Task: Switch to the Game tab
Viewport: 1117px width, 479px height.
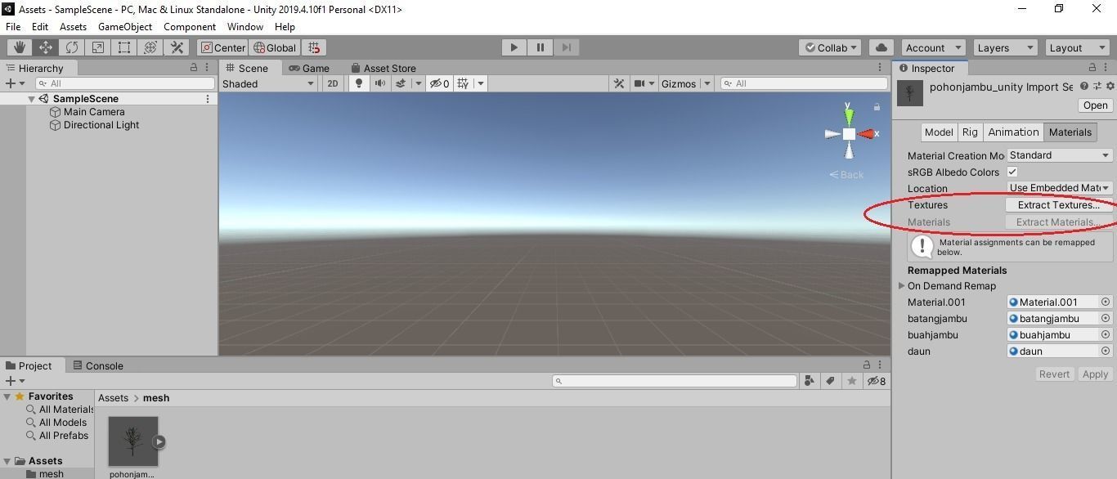Action: [309, 68]
